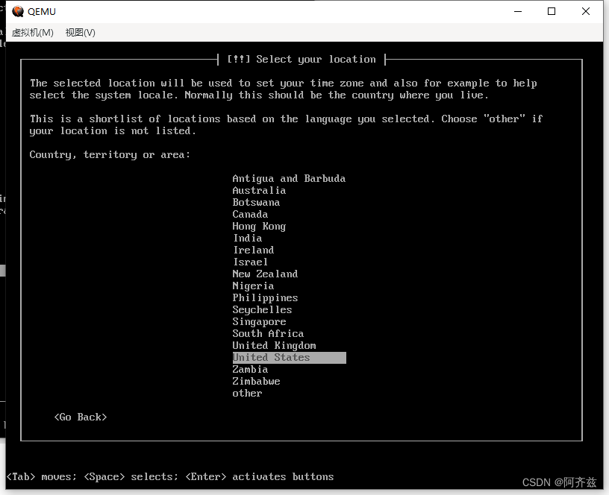
Task: Select Zimbabwe from the country list
Action: click(256, 381)
